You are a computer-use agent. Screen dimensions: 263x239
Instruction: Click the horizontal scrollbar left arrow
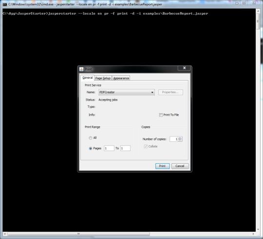coord(5,234)
